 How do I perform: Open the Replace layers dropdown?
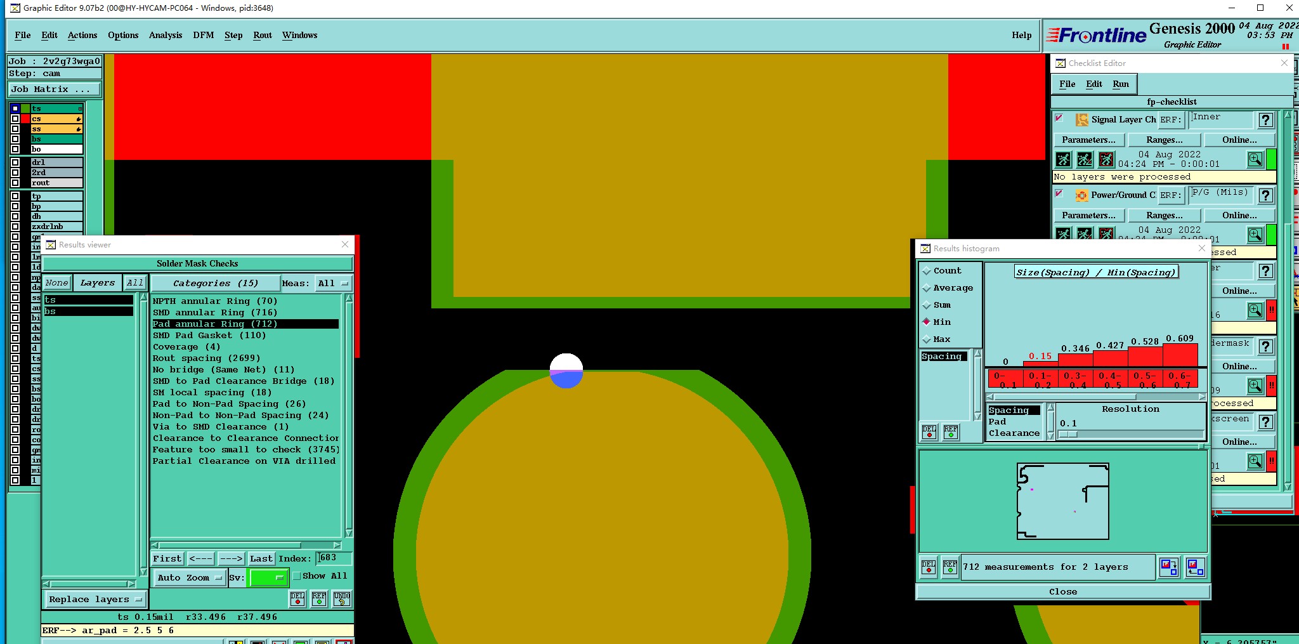click(x=95, y=599)
